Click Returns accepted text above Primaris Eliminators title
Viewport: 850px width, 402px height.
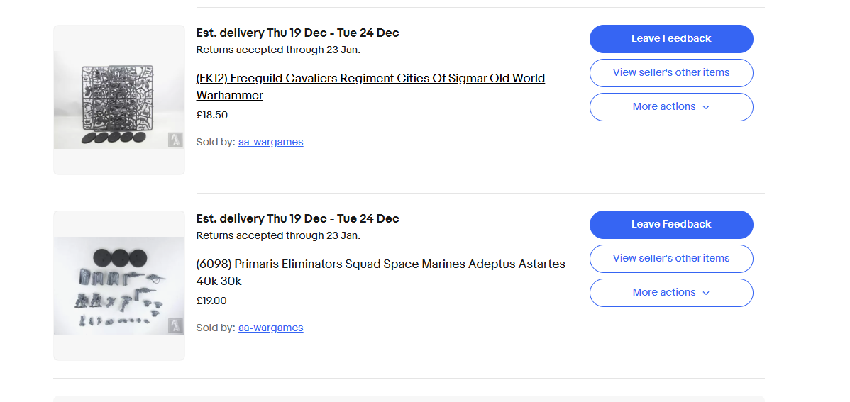pos(278,235)
